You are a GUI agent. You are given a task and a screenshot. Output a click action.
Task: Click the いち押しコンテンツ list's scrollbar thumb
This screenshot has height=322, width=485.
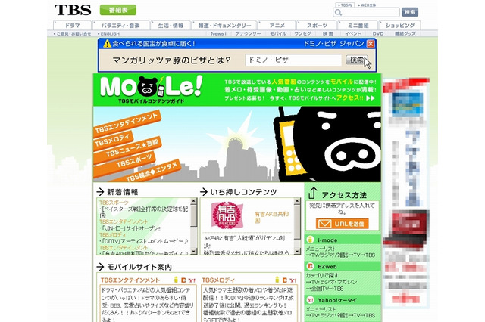click(297, 222)
